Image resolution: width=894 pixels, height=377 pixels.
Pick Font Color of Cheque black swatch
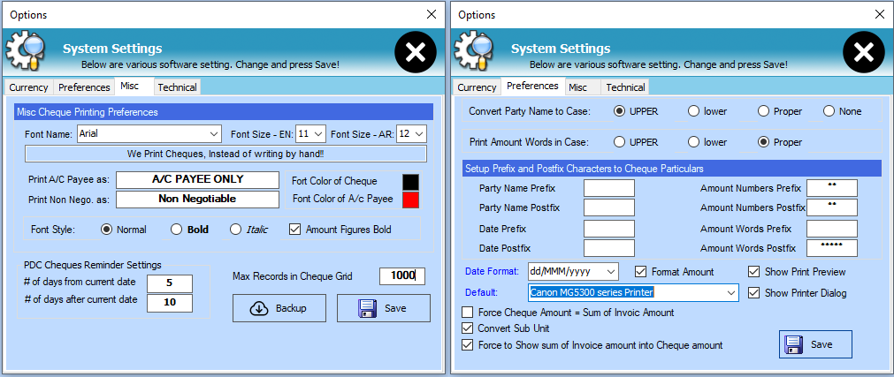pyautogui.click(x=410, y=182)
